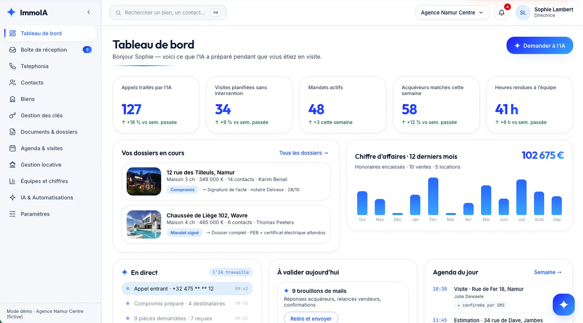Click the Telephonia phone icon

coord(12,66)
